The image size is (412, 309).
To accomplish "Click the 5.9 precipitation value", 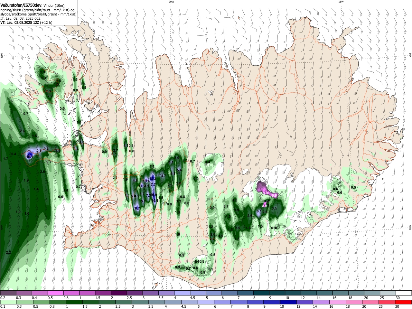I will pos(39,150).
